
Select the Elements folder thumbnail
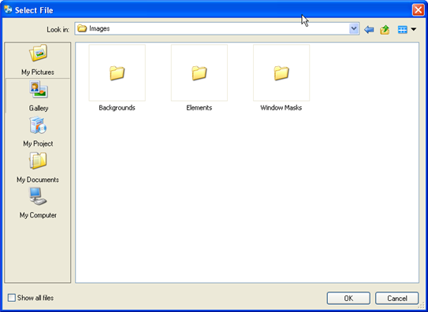(199, 72)
